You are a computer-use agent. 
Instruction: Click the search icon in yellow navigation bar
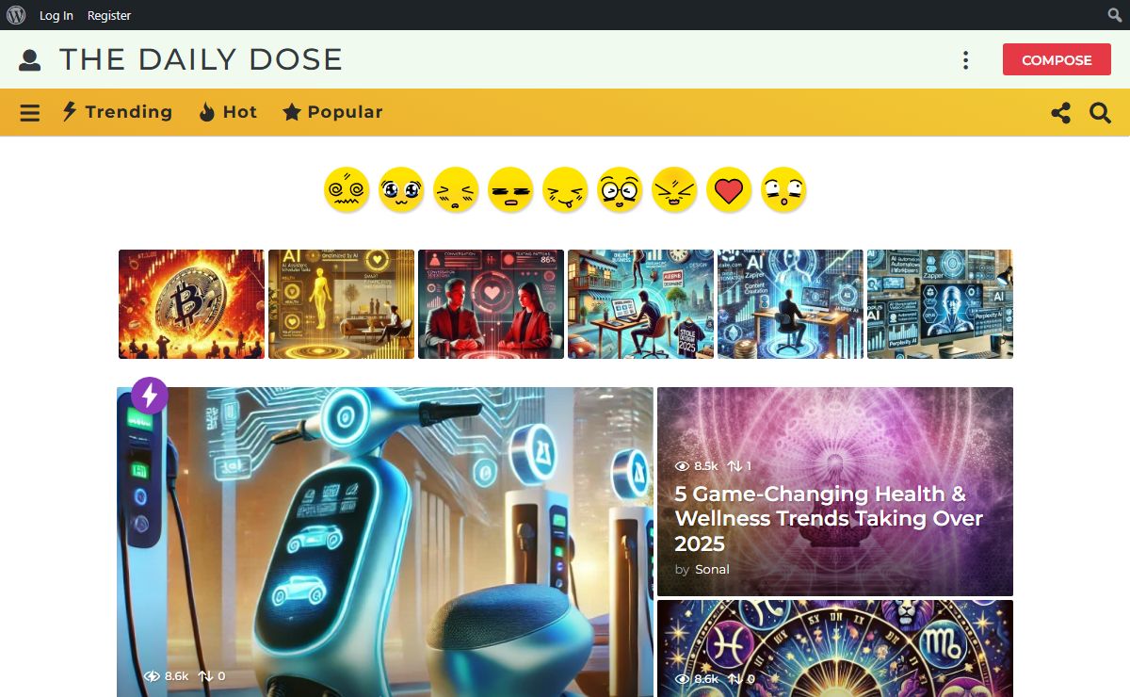coord(1100,113)
